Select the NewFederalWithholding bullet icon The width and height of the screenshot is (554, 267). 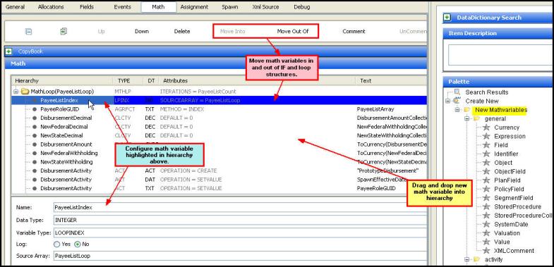pos(35,154)
